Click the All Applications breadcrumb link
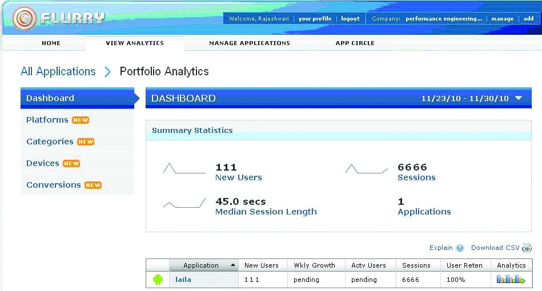Screen dimensions: 542x291 (x=58, y=71)
